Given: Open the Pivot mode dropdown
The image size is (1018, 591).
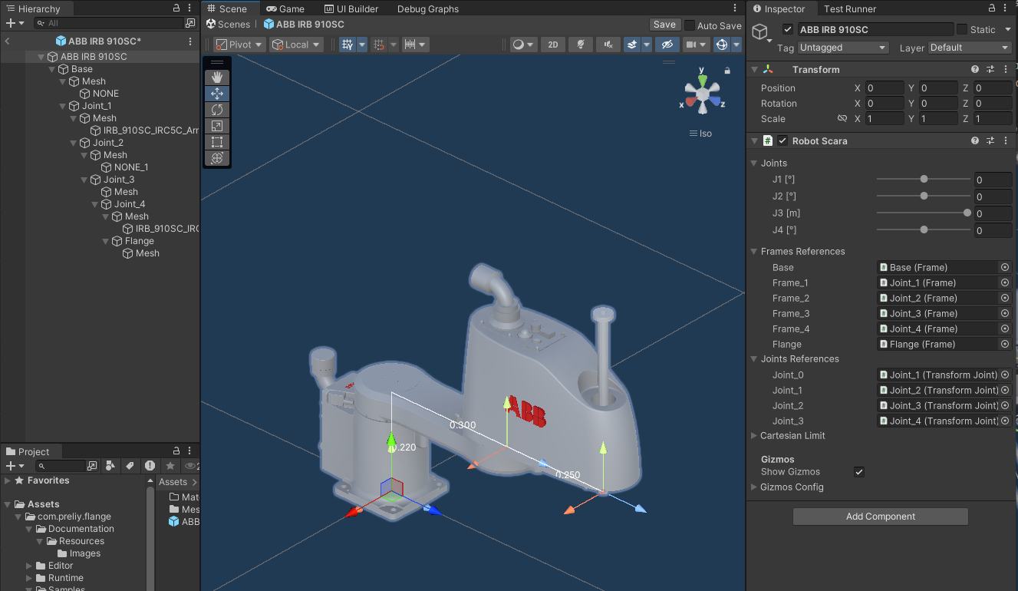Looking at the screenshot, I should [x=239, y=45].
